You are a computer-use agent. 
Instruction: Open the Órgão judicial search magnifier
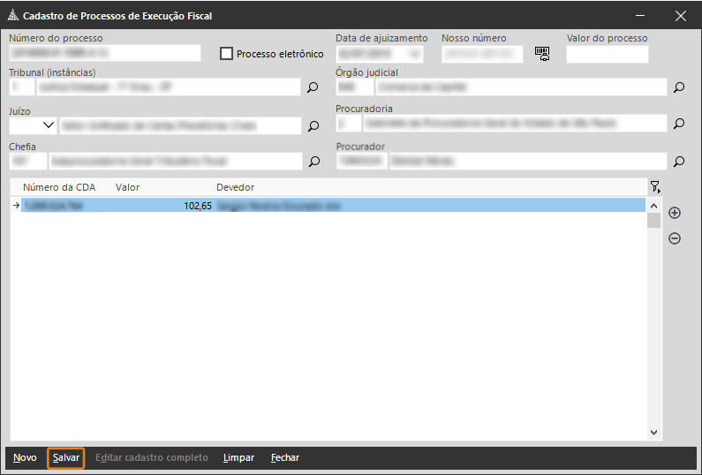point(678,88)
